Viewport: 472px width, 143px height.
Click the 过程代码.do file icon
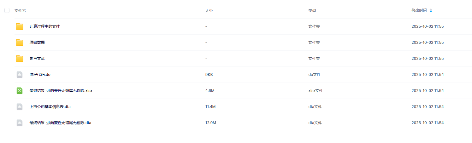20,75
